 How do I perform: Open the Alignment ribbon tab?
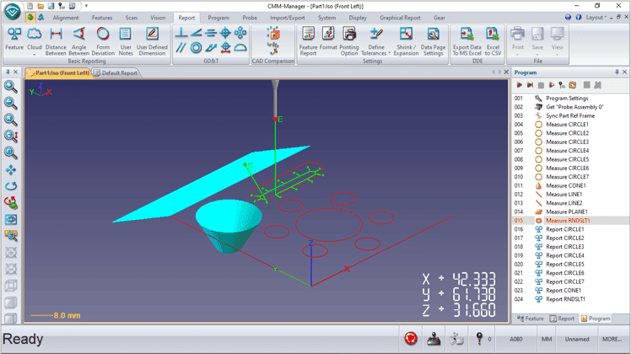66,18
